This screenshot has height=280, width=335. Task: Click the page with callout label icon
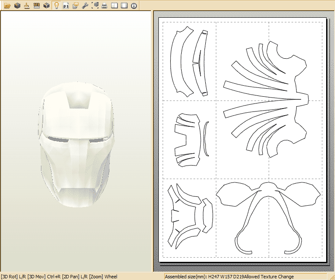(76, 5)
